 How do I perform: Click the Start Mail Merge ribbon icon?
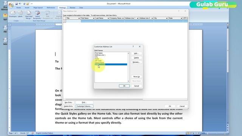pyautogui.click(x=29, y=15)
